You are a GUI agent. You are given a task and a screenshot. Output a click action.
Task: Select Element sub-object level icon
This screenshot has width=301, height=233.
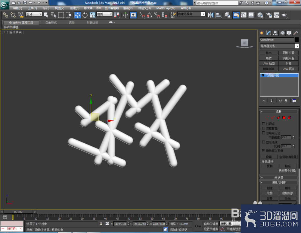289,118
